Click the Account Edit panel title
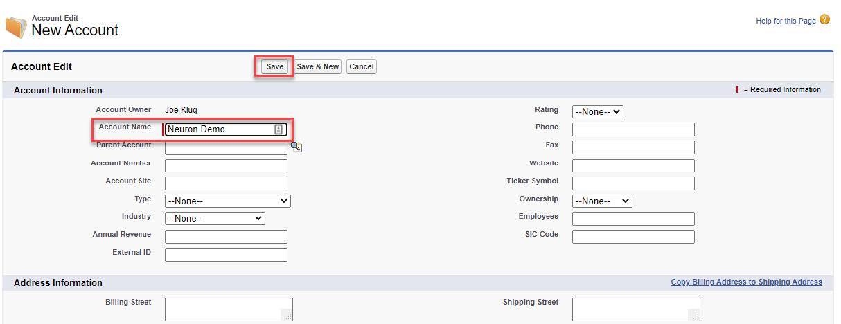Image resolution: width=841 pixels, height=324 pixels. pyautogui.click(x=42, y=66)
